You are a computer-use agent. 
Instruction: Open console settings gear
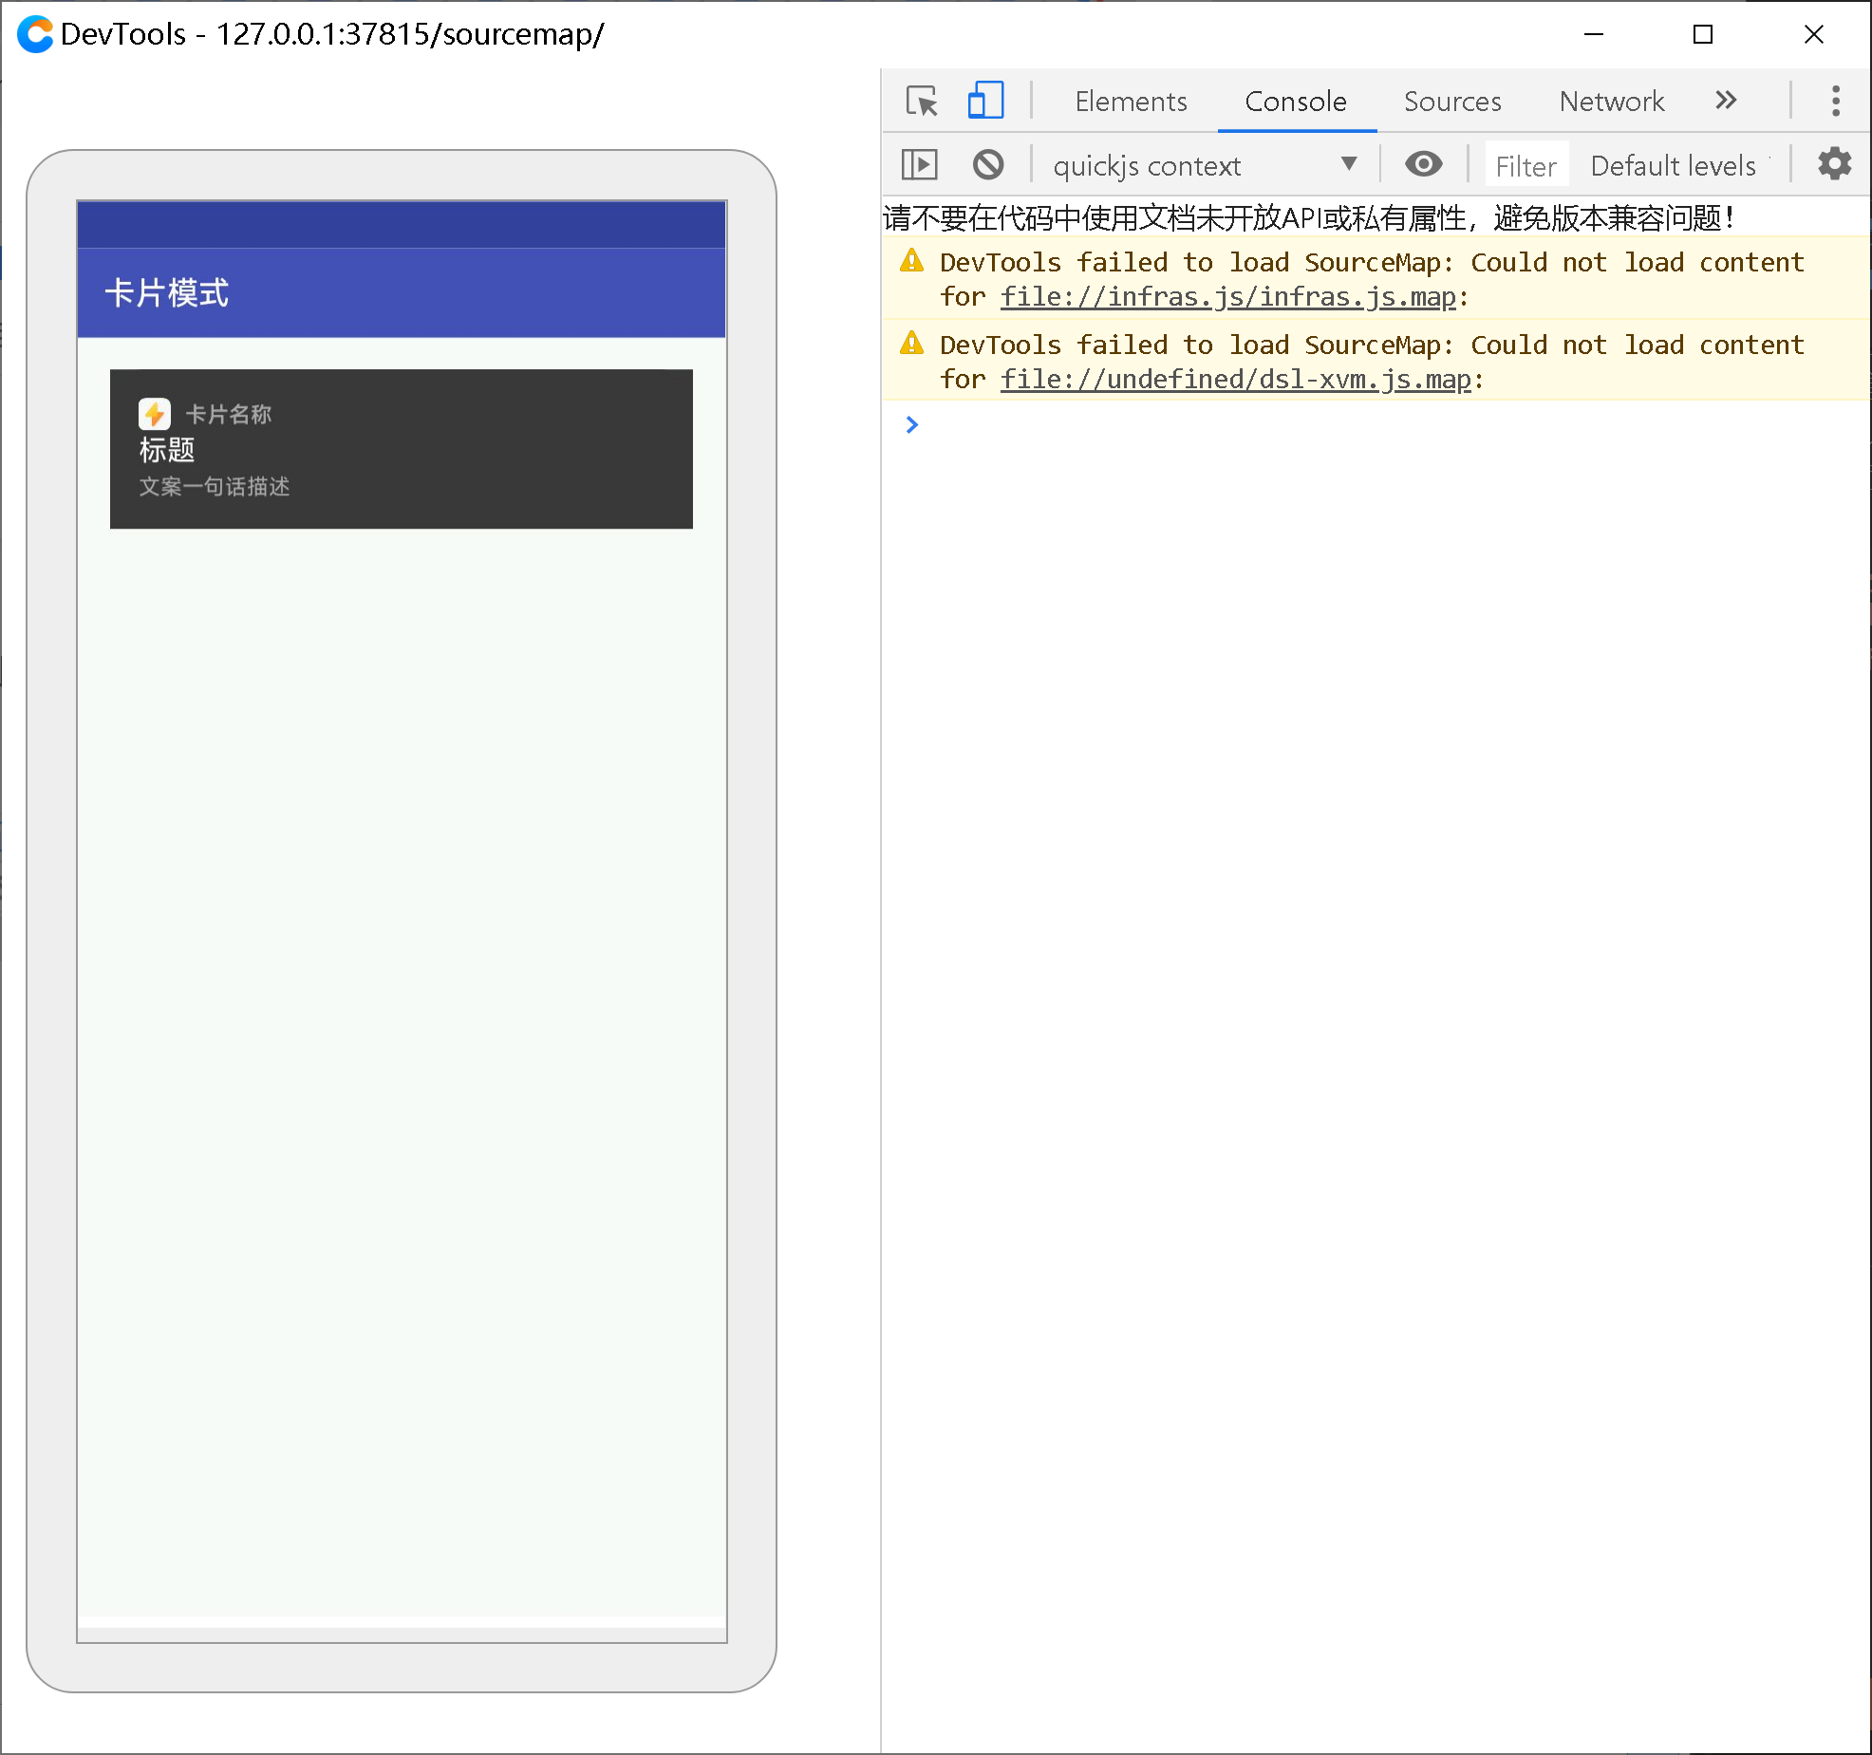point(1834,165)
